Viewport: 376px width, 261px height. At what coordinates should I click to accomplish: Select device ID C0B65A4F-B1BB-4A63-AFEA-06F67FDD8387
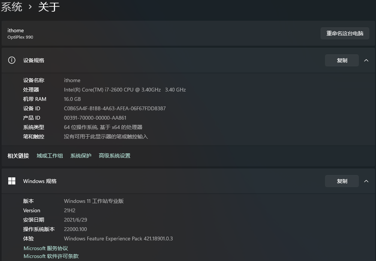pos(115,108)
